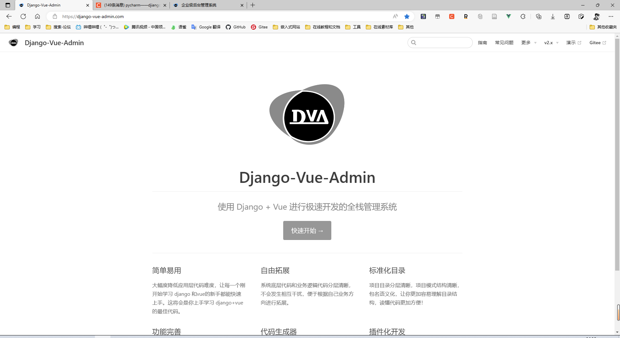Open the Downloads icon

coord(553,16)
